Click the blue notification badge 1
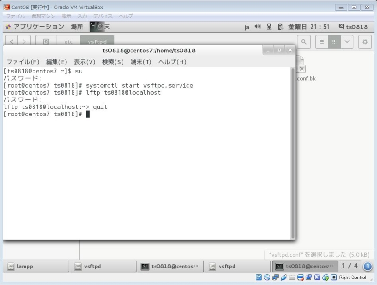 point(368,266)
